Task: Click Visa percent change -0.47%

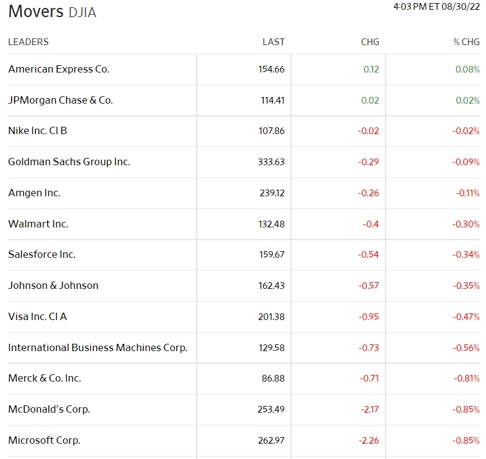Action: pyautogui.click(x=466, y=316)
